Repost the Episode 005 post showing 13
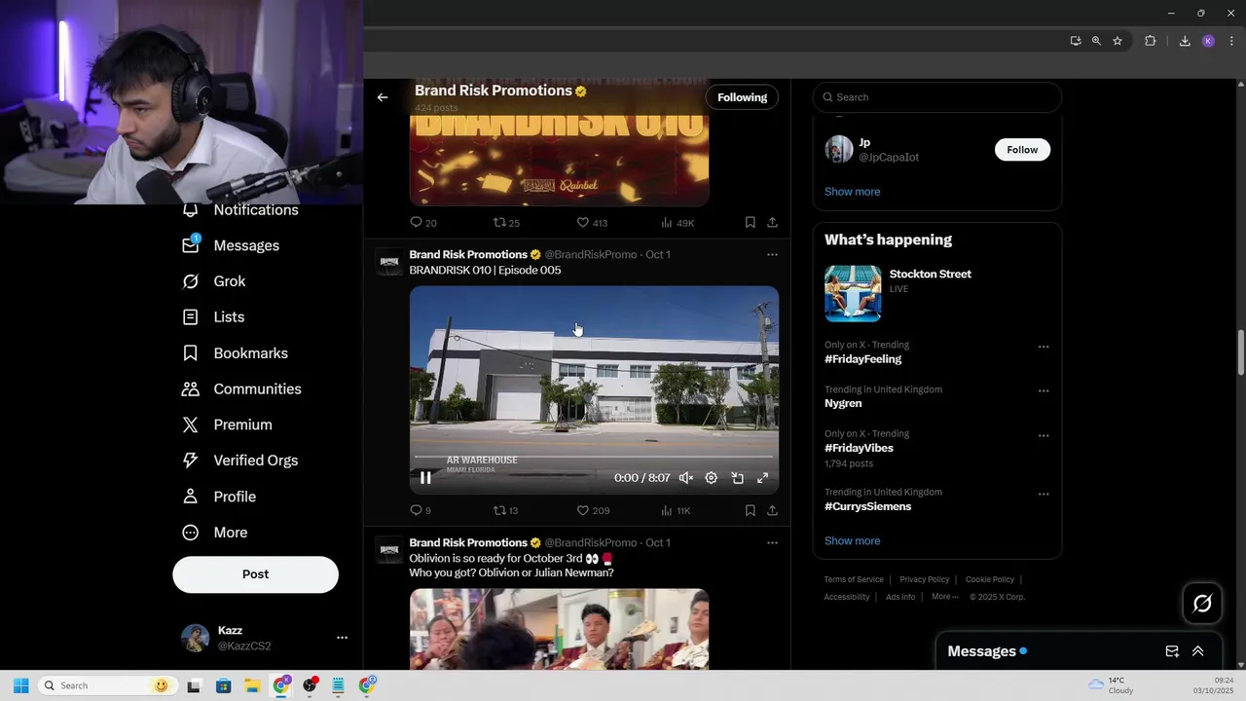This screenshot has height=701, width=1246. tap(505, 510)
